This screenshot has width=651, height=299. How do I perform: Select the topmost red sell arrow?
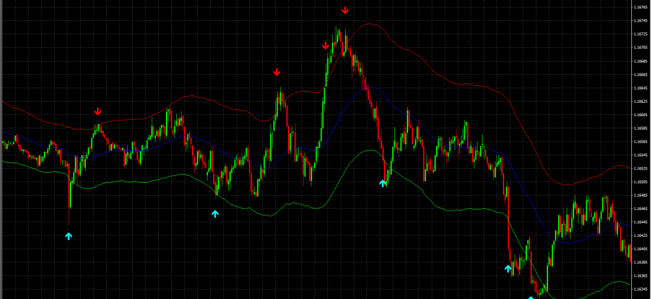[345, 10]
